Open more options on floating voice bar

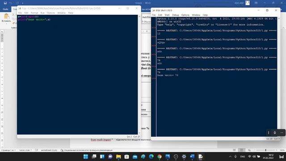coord(282,133)
